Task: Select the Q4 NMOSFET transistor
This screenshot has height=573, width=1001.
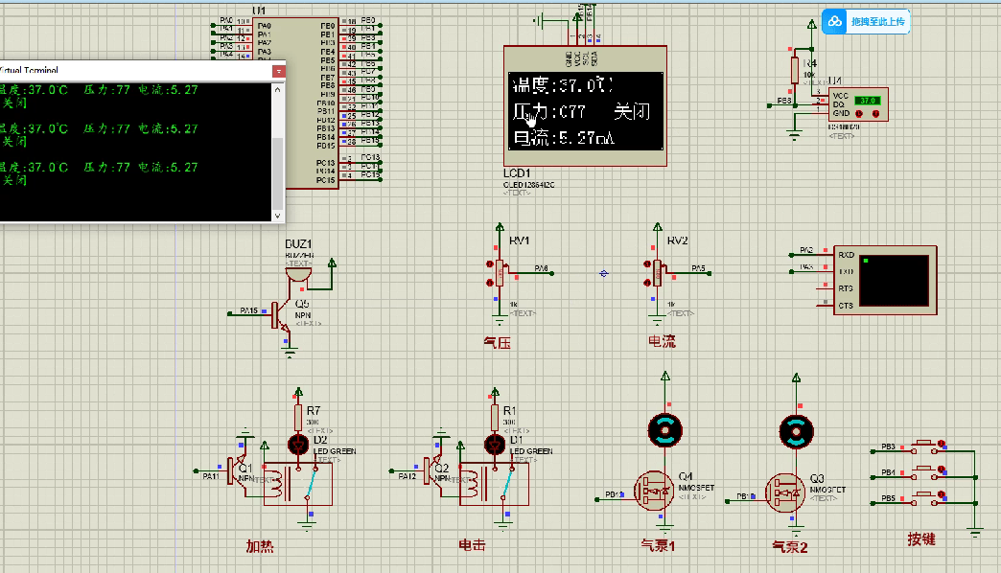Action: coord(656,489)
